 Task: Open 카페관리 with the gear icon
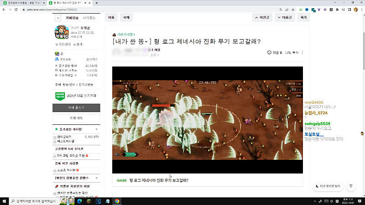[63, 44]
